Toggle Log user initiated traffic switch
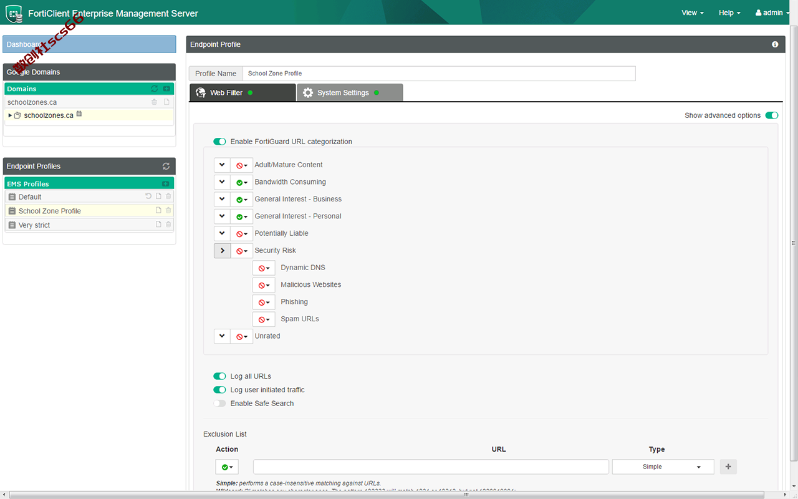798x499 pixels. (x=219, y=390)
